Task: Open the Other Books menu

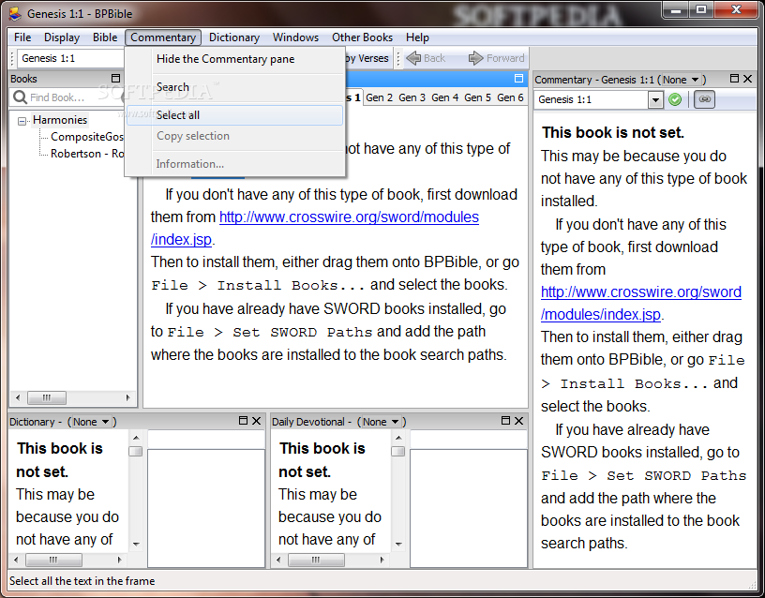Action: point(363,37)
